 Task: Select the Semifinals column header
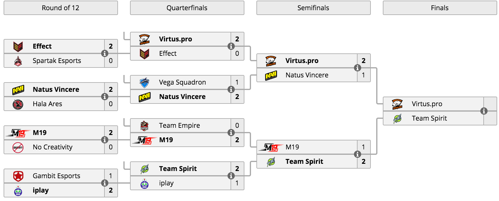pyautogui.click(x=314, y=8)
